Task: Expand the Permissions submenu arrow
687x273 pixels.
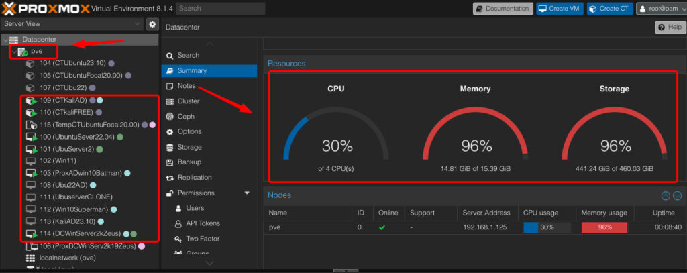Action: coord(247,193)
